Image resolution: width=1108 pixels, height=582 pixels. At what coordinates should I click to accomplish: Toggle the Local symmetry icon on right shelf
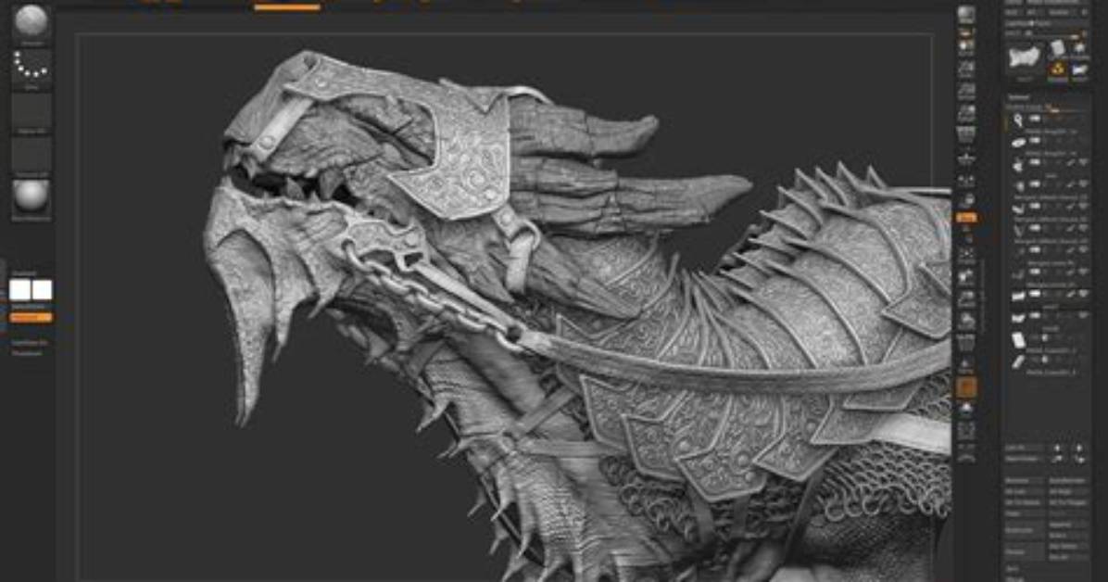tap(966, 181)
